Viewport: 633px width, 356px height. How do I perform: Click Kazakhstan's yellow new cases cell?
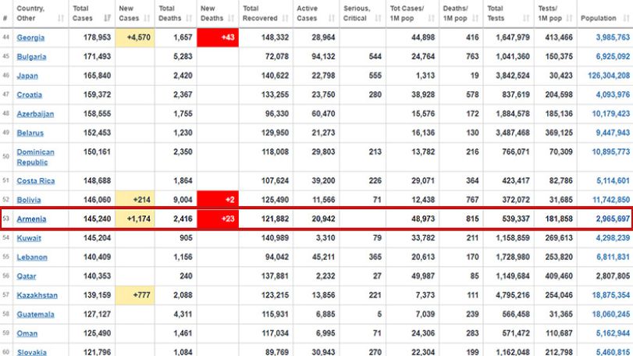[x=135, y=295]
